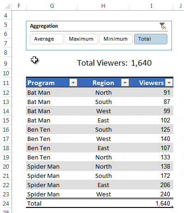The image size is (184, 213).
Task: Select column G header
Action: tap(52, 6)
